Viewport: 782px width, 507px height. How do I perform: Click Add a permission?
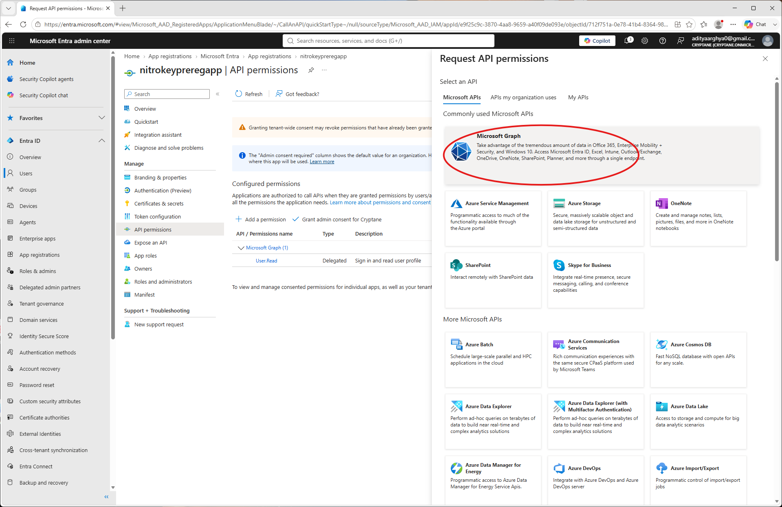tap(261, 219)
